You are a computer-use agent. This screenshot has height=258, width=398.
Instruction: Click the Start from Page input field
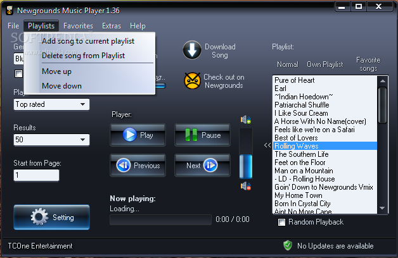(36, 175)
